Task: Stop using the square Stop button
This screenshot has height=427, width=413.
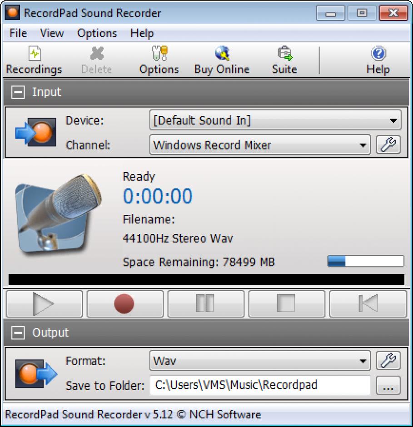Action: (287, 303)
